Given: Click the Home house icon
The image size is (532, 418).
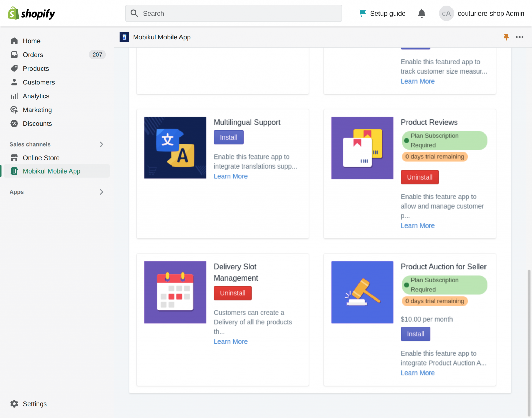Looking at the screenshot, I should [x=14, y=41].
